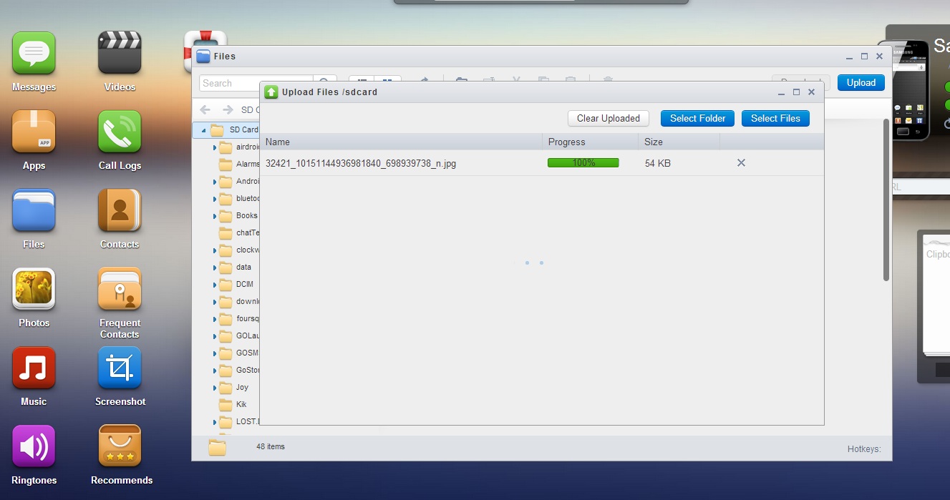Expand the DCIM folder tree node
This screenshot has width=950, height=500.
click(x=215, y=285)
